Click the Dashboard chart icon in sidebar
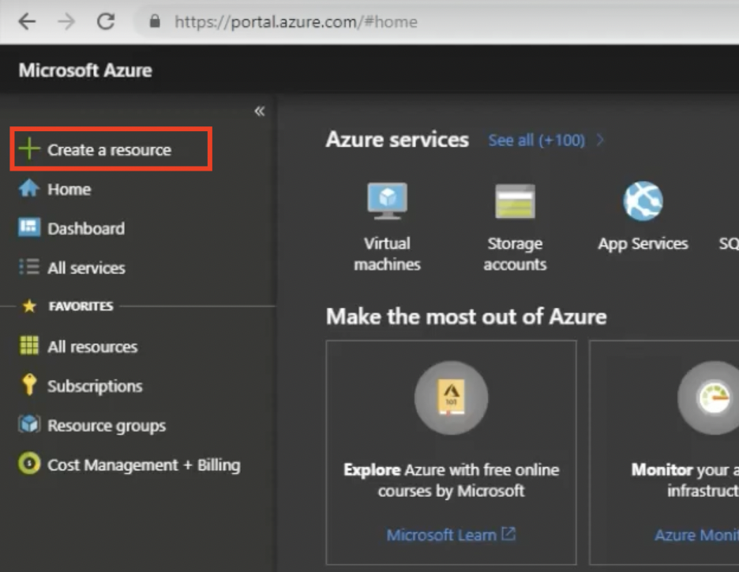The image size is (739, 572). pyautogui.click(x=29, y=228)
